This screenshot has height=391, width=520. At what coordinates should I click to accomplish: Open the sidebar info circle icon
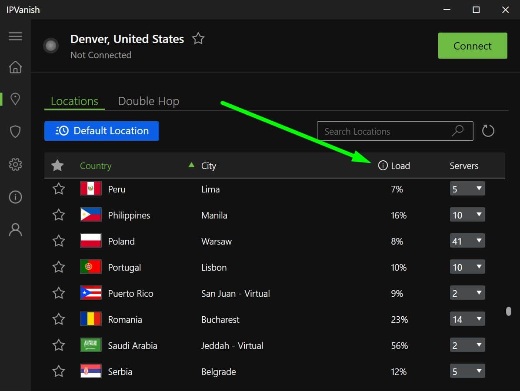pyautogui.click(x=15, y=197)
